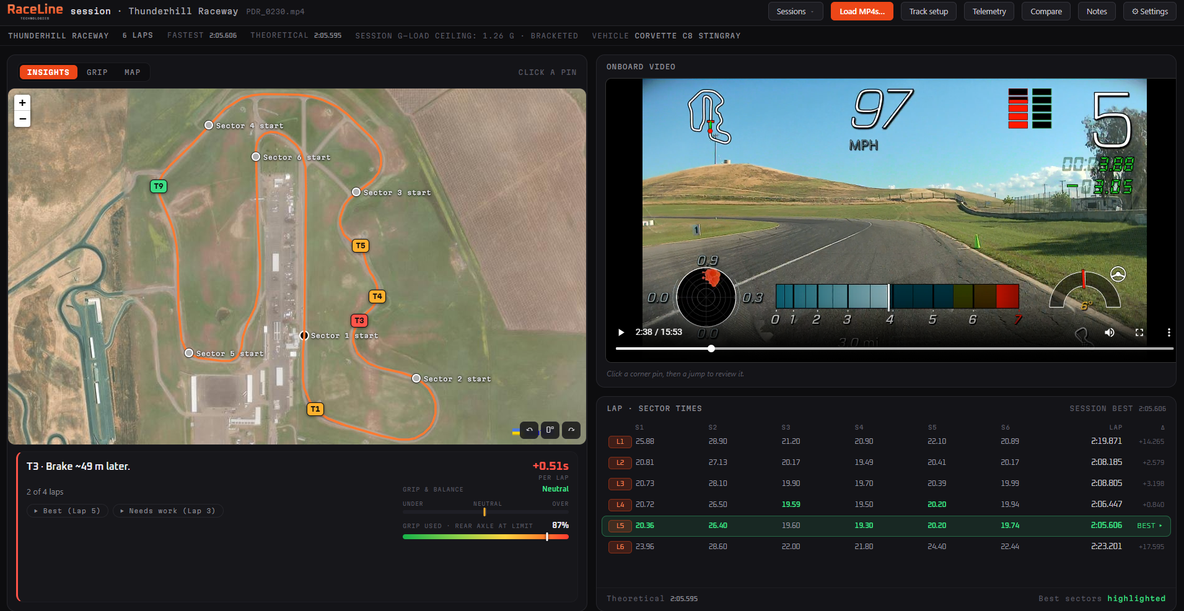1184x611 pixels.
Task: Click the RaceLine logo
Action: (x=35, y=11)
